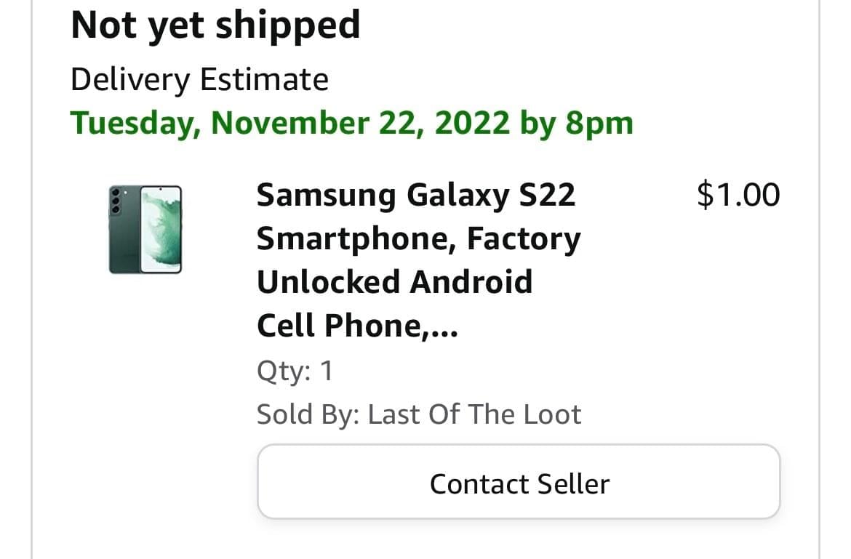Screen dimensions: 851x559
Task: Tap the Samsung Galaxy S22 product thumbnail
Action: 145,230
